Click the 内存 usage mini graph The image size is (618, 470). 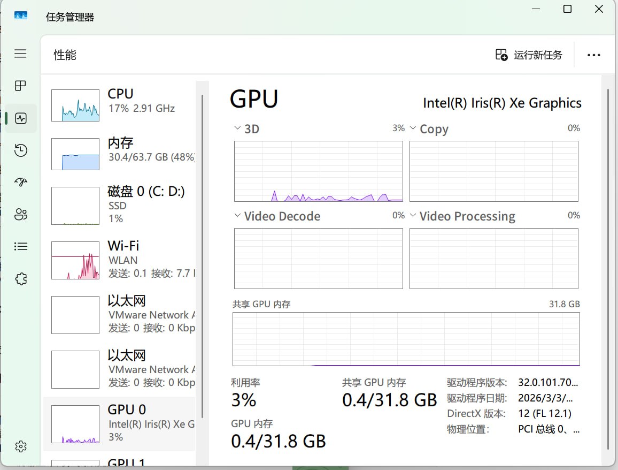(x=75, y=154)
